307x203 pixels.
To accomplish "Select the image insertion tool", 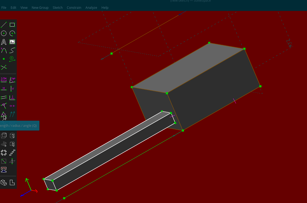I will click(x=12, y=42).
